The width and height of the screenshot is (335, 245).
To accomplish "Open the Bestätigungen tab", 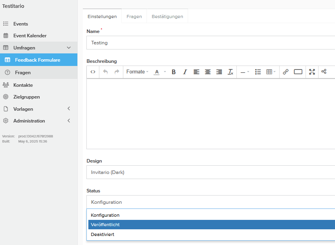I will 167,16.
